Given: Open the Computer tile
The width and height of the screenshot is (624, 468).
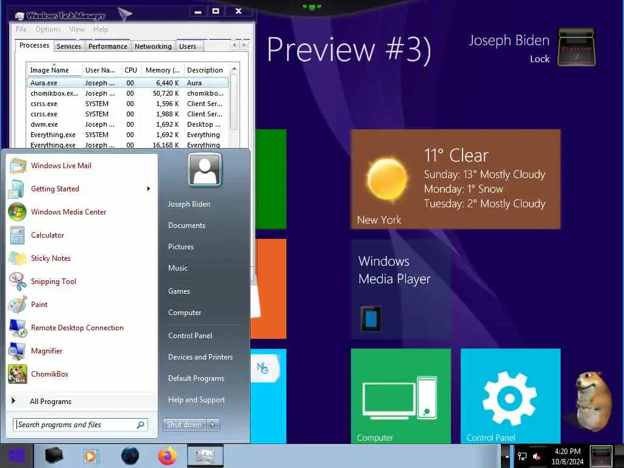Looking at the screenshot, I should coord(401,396).
